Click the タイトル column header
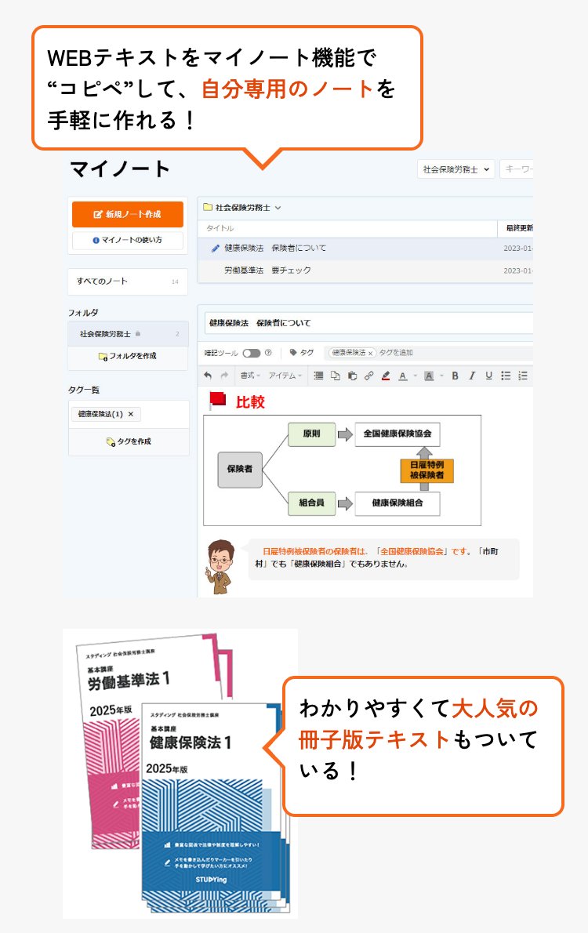Screen dimensions: 588x933 [x=220, y=228]
